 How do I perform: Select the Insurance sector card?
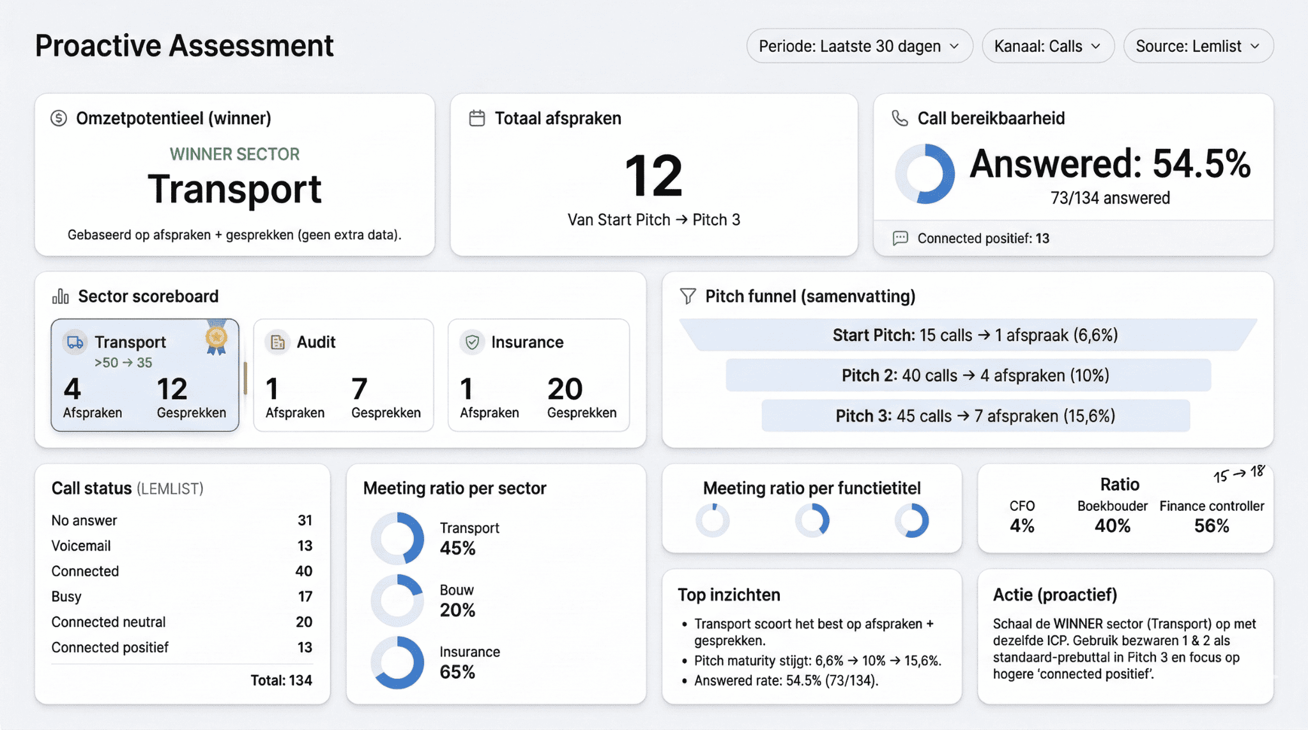pyautogui.click(x=538, y=376)
